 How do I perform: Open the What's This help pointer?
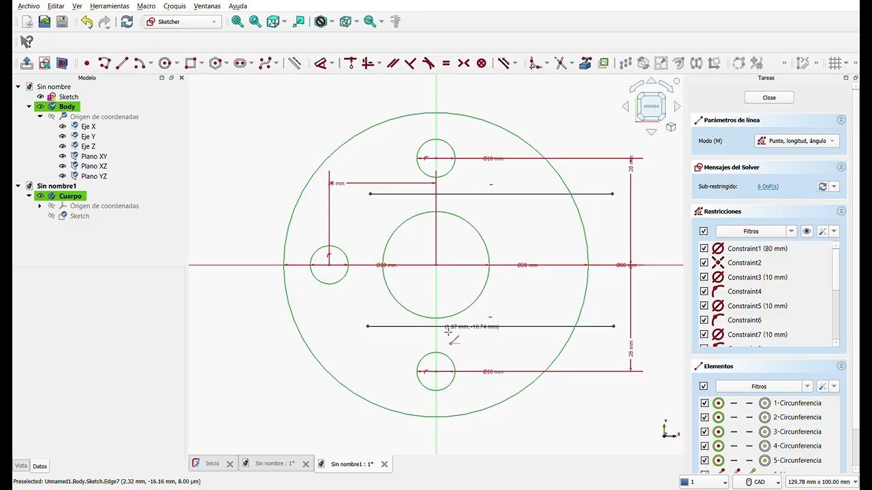pyautogui.click(x=27, y=42)
